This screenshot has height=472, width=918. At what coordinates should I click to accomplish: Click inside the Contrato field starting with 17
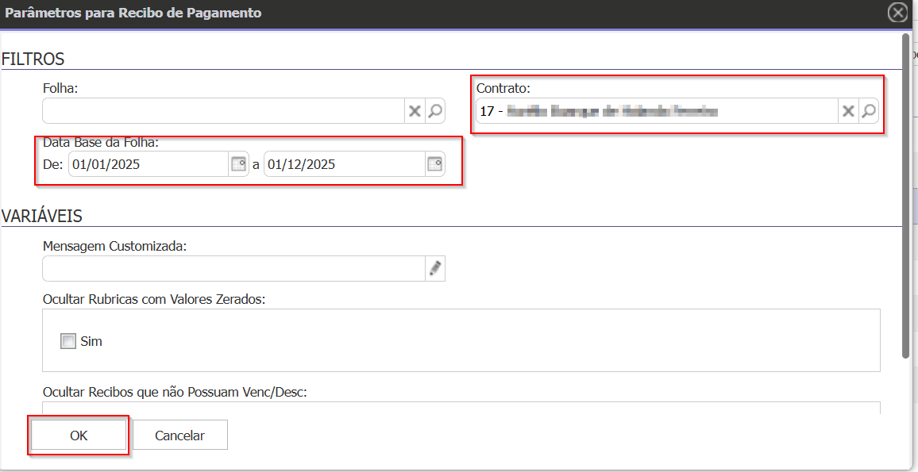pos(655,111)
